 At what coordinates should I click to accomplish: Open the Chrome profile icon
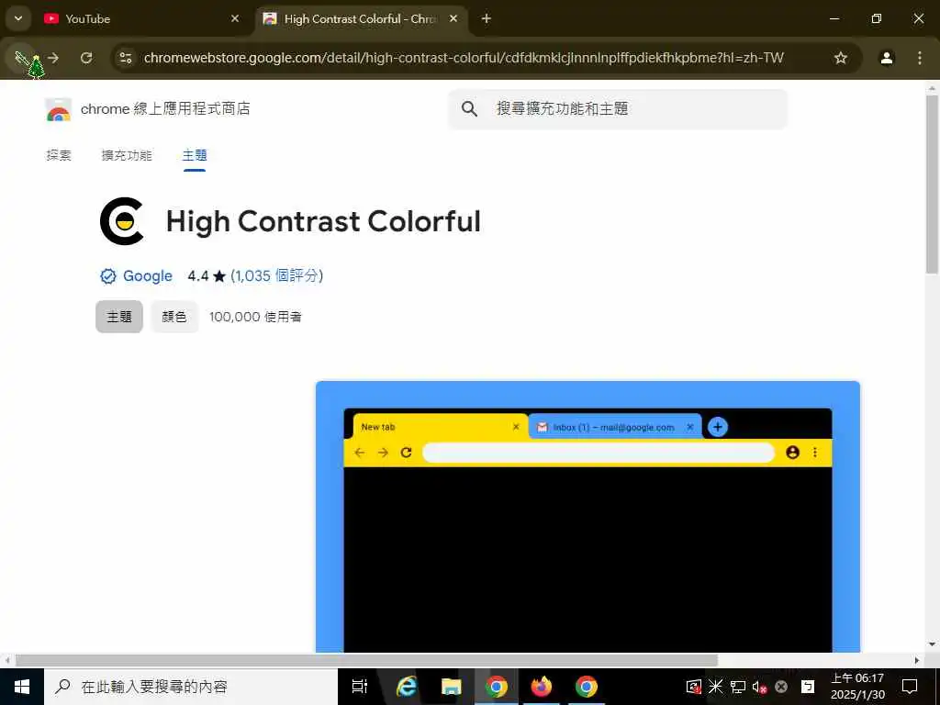[x=887, y=58]
